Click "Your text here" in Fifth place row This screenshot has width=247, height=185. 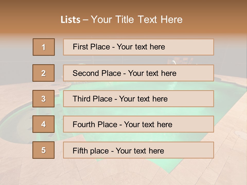pyautogui.click(x=140, y=151)
